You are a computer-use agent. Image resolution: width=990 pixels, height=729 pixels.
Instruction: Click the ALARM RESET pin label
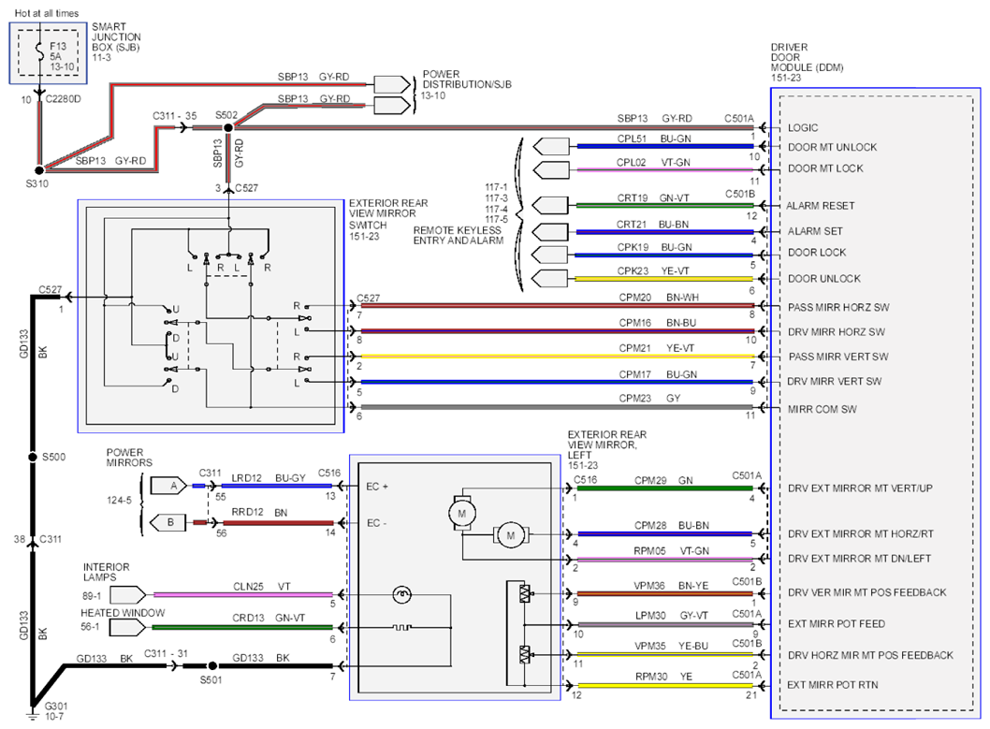[820, 206]
